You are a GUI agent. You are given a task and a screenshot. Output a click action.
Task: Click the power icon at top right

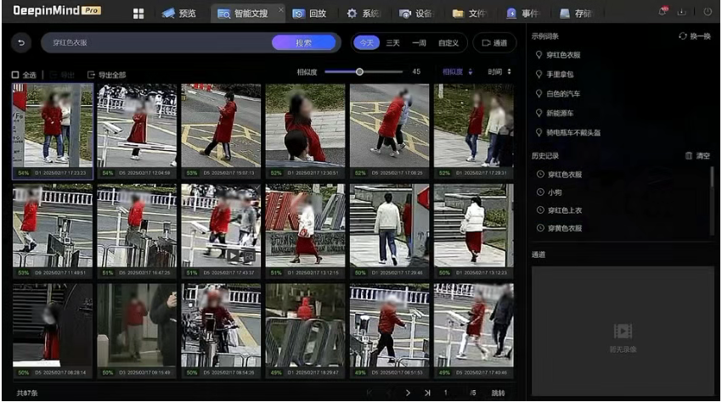[708, 12]
